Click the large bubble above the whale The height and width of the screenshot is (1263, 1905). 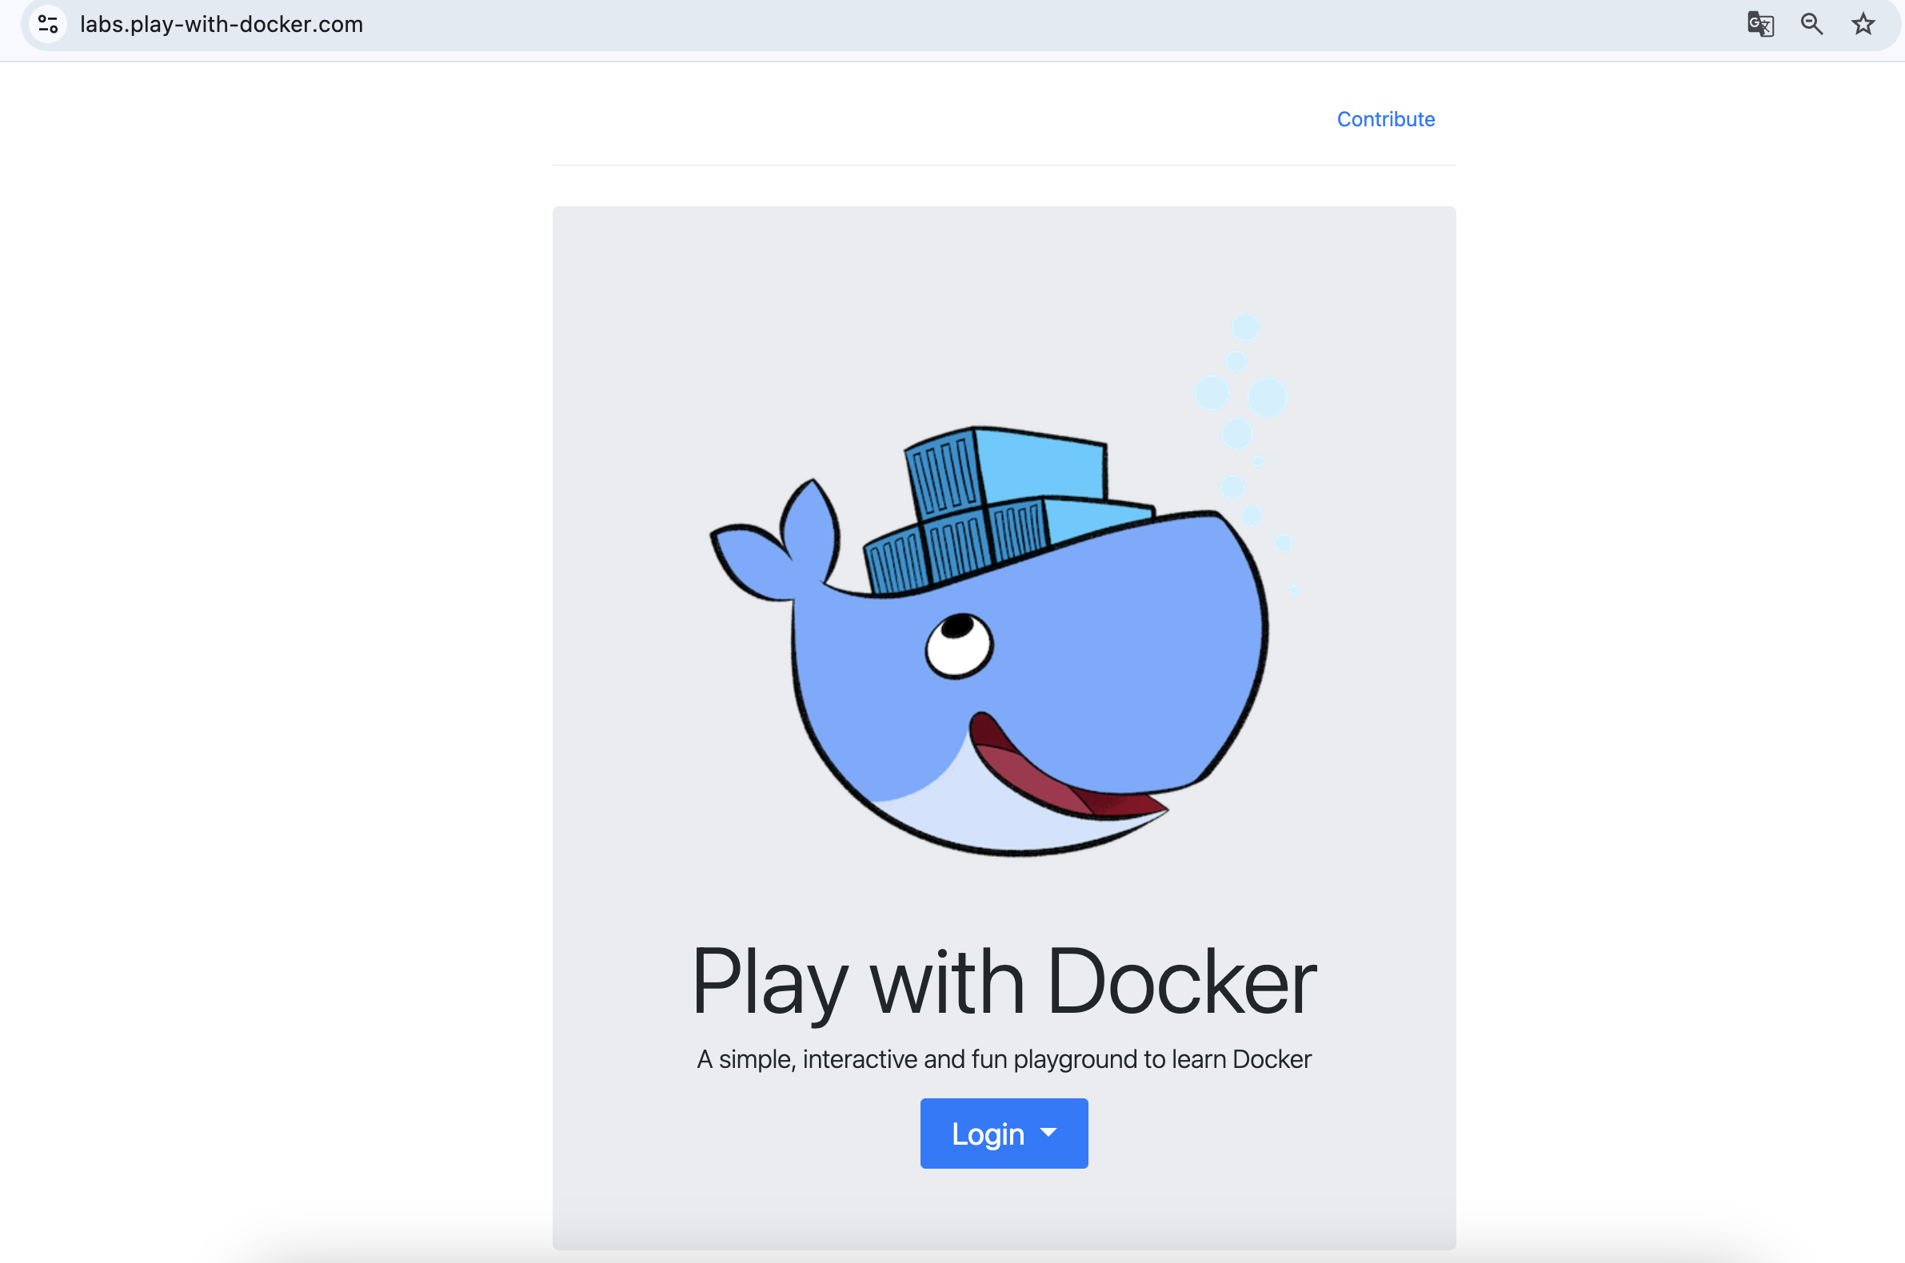[1267, 397]
